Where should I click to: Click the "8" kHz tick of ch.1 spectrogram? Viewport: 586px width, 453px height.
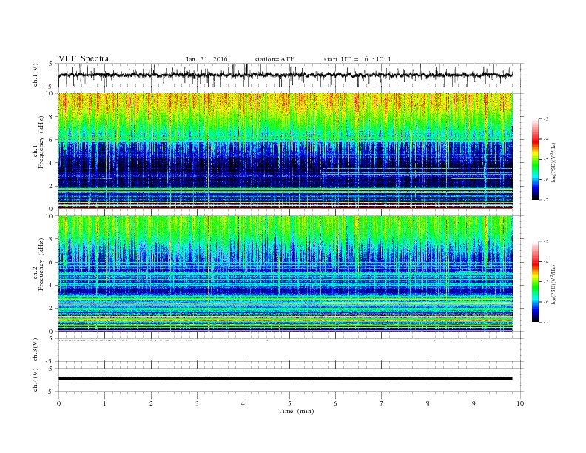tap(52, 117)
